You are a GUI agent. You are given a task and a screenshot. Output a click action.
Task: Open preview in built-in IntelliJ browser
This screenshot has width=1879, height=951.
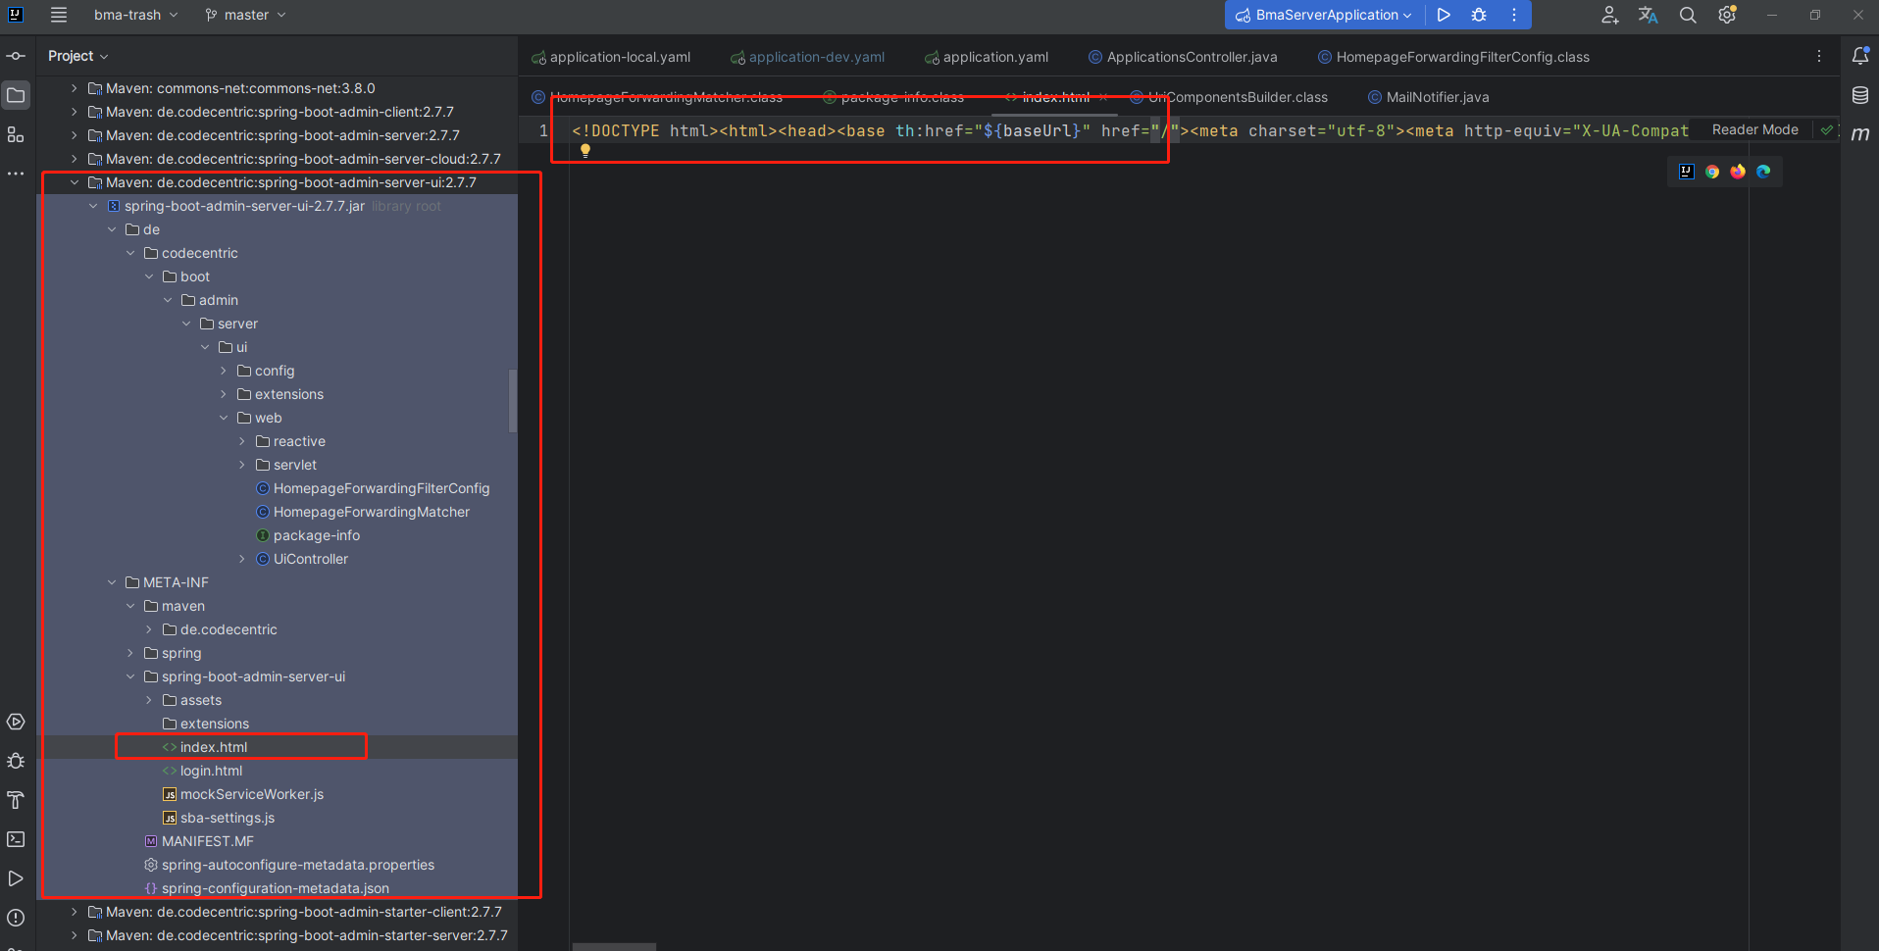pyautogui.click(x=1687, y=172)
